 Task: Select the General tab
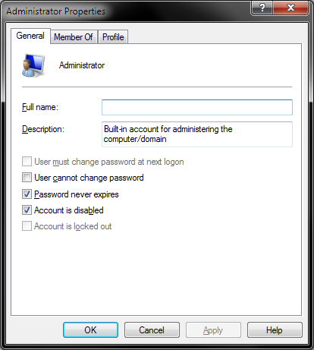[x=30, y=36]
